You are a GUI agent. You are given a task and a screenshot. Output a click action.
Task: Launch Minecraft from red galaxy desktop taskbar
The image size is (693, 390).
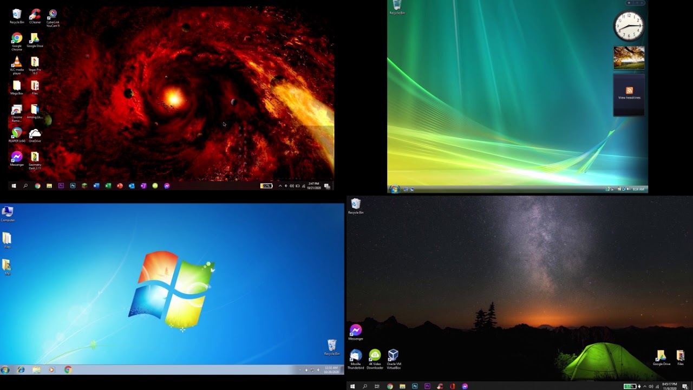click(84, 186)
